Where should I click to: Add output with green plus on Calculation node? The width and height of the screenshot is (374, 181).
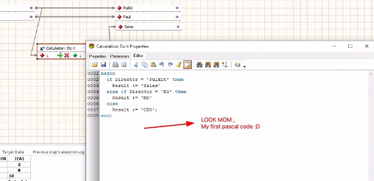click(x=60, y=55)
